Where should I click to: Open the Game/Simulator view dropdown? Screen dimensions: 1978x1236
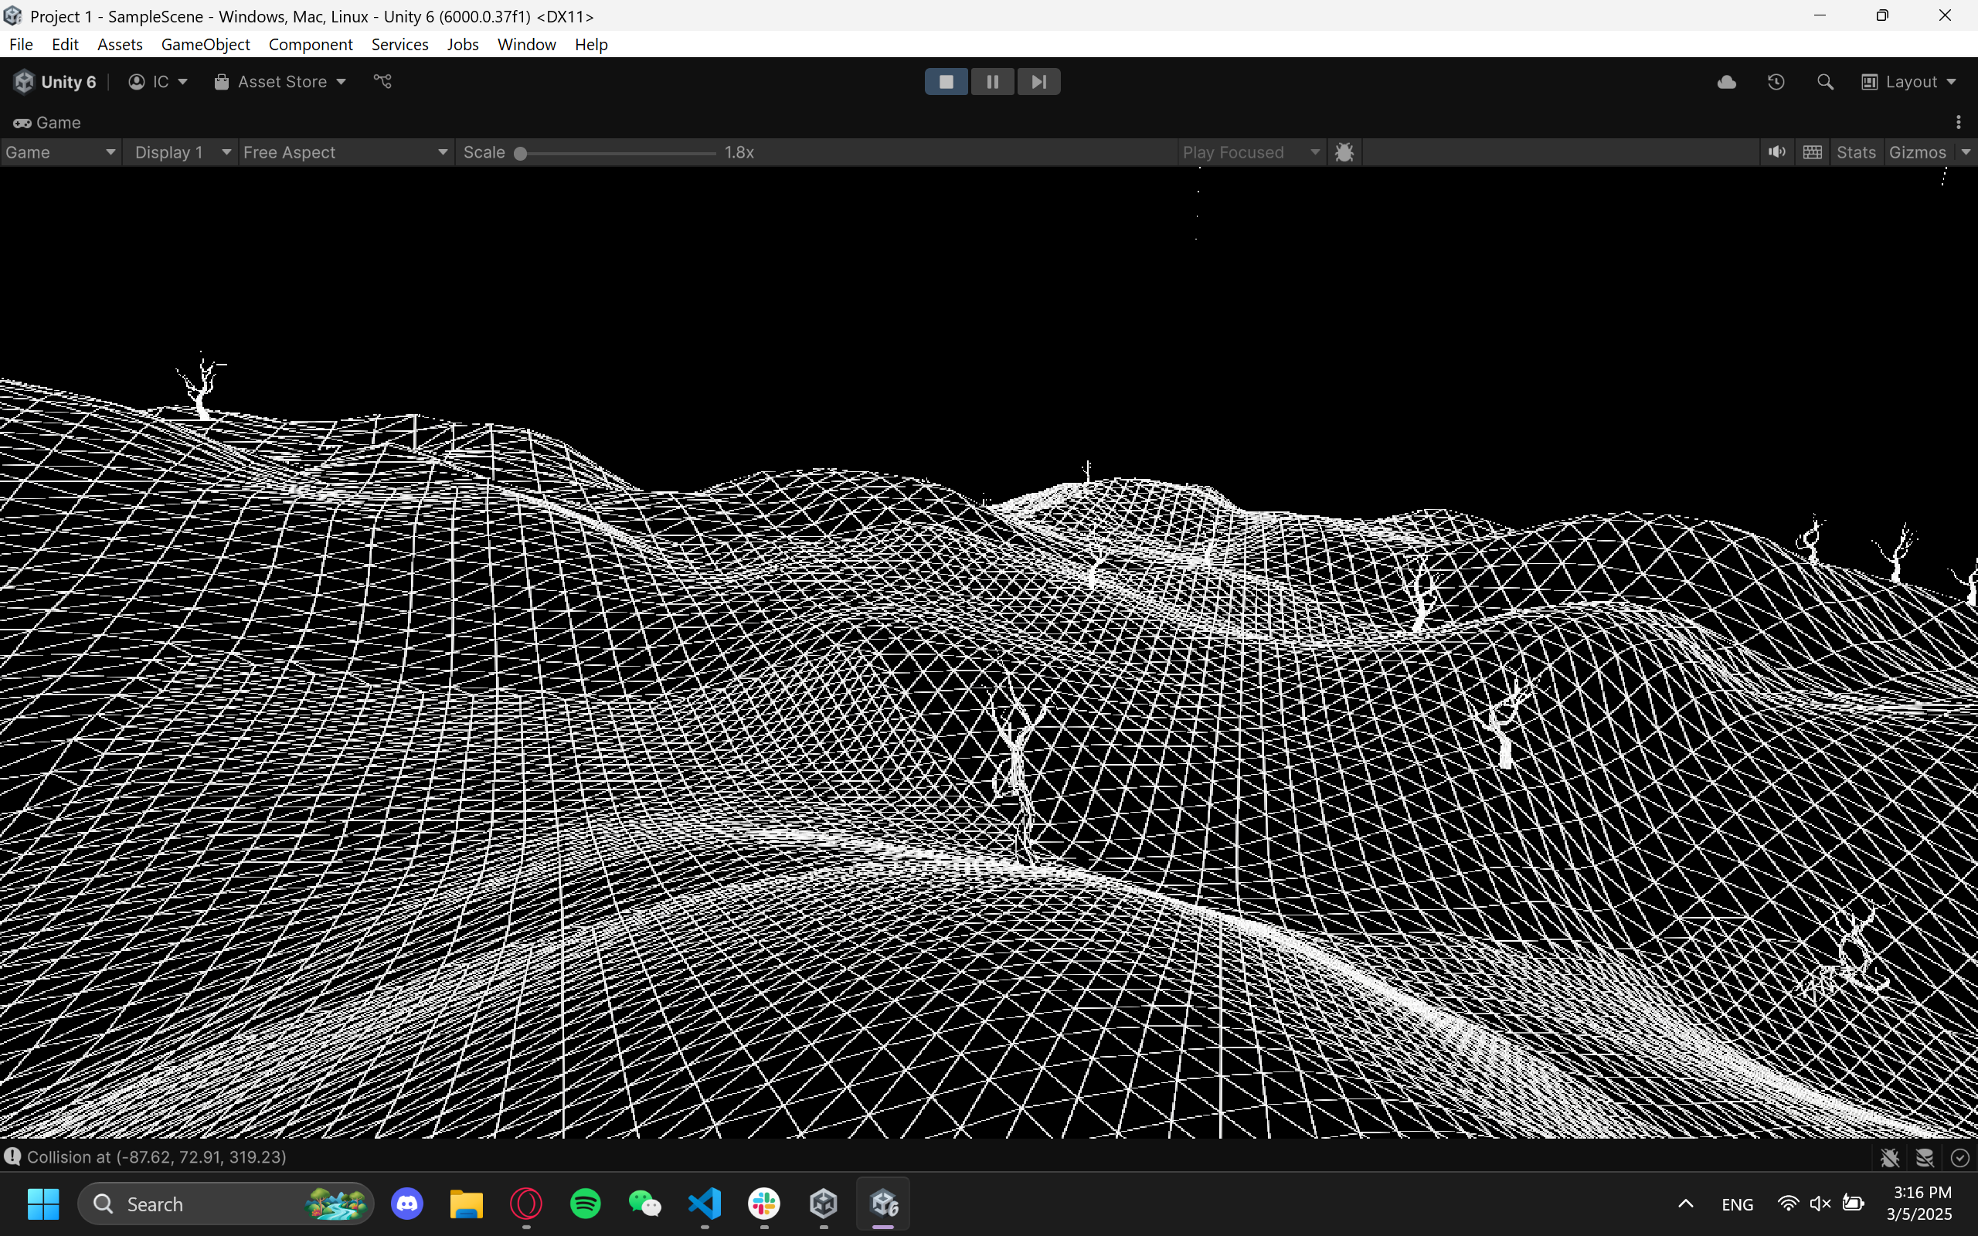tap(60, 152)
